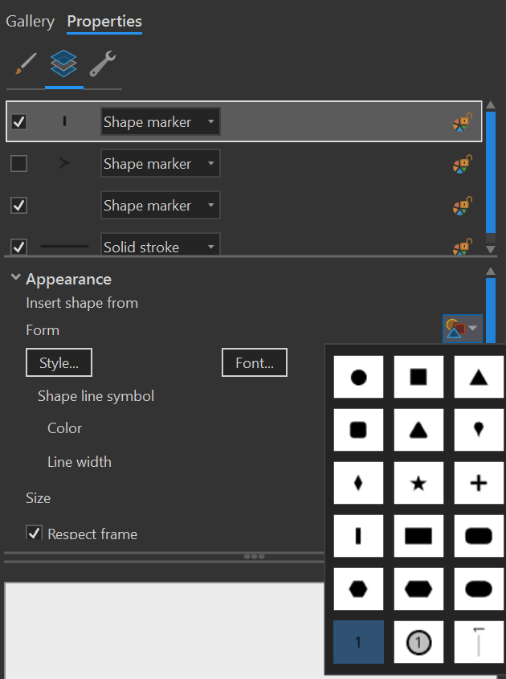Open the Layers tab icon
The width and height of the screenshot is (506, 679).
pos(63,64)
